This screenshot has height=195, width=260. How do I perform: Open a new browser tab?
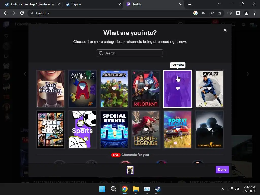coord(190,4)
